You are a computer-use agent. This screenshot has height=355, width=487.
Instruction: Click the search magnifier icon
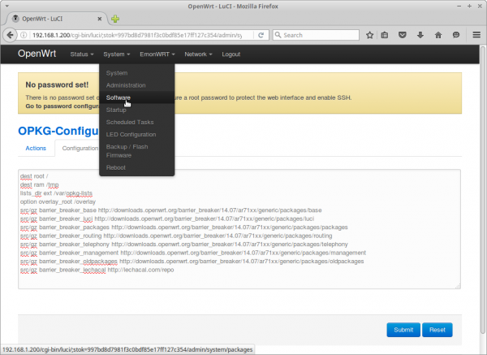point(278,35)
